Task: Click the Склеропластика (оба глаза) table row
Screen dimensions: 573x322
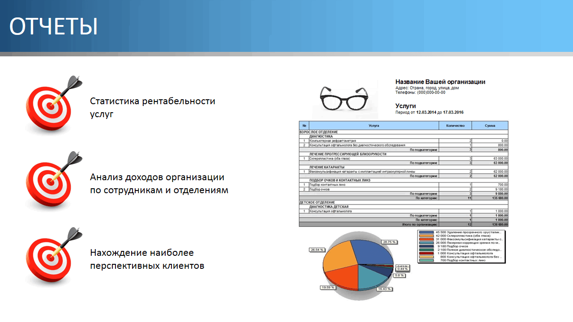Action: point(404,159)
